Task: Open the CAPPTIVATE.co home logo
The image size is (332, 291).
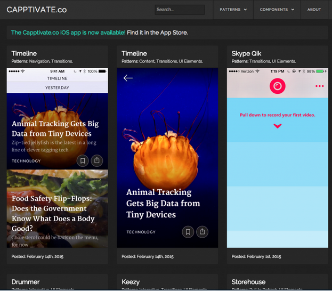Action: (x=37, y=10)
